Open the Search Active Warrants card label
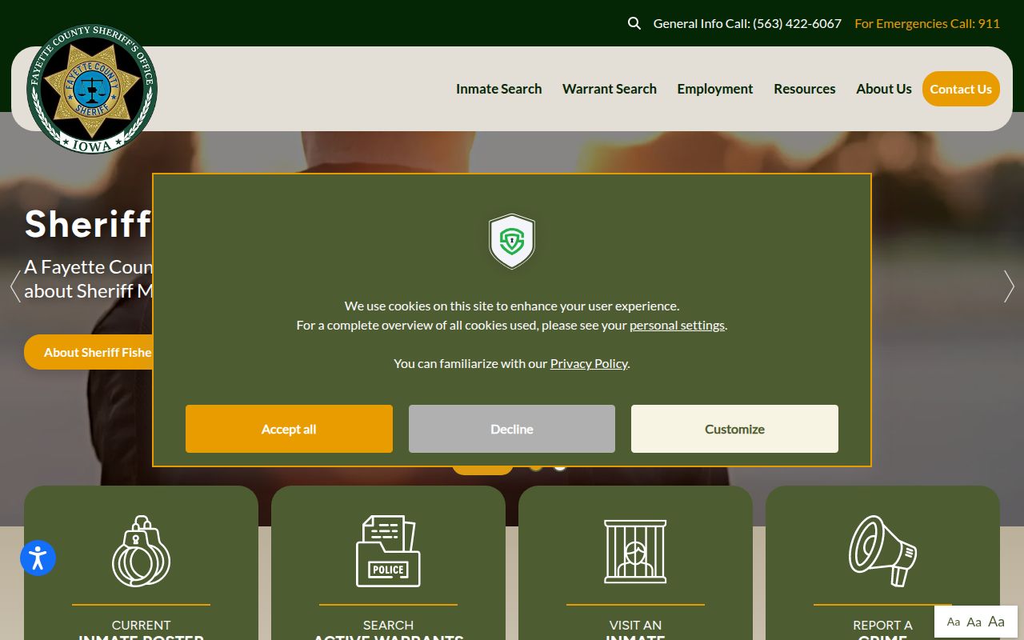1024x640 pixels. pyautogui.click(x=388, y=631)
